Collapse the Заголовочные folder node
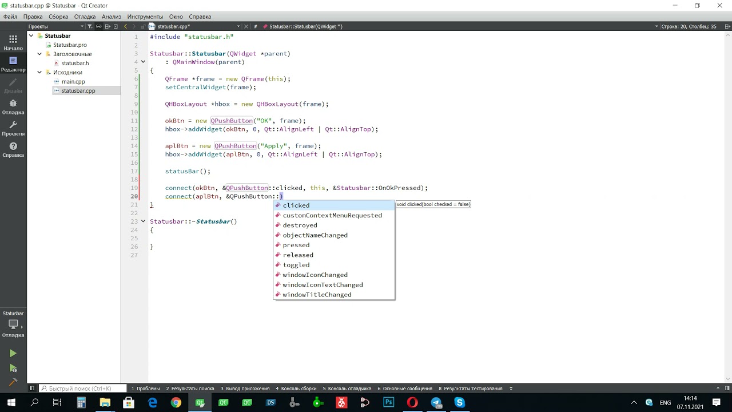Image resolution: width=732 pixels, height=412 pixels. 40,54
